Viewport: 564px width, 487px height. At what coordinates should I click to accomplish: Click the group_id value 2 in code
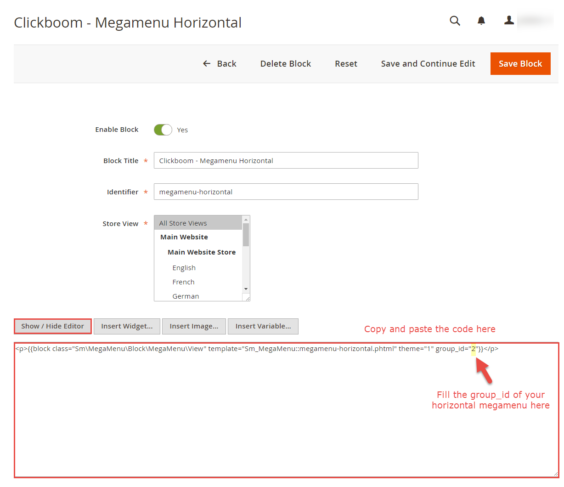click(x=473, y=349)
